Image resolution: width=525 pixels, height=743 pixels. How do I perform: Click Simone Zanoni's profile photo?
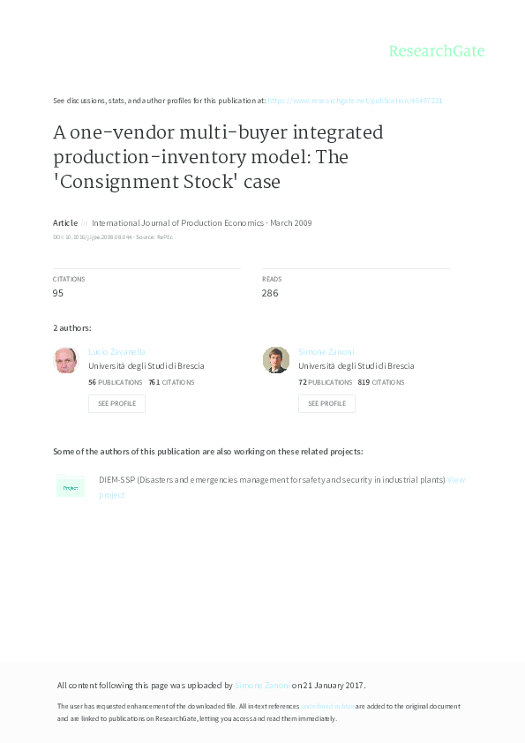(x=276, y=360)
